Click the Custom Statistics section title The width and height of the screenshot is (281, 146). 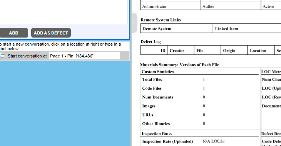[x=157, y=72]
